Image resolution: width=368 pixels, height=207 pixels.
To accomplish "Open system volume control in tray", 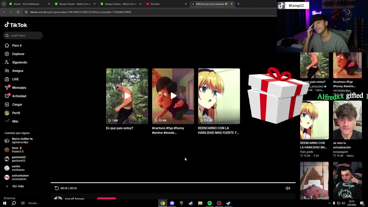I will coord(343,203).
